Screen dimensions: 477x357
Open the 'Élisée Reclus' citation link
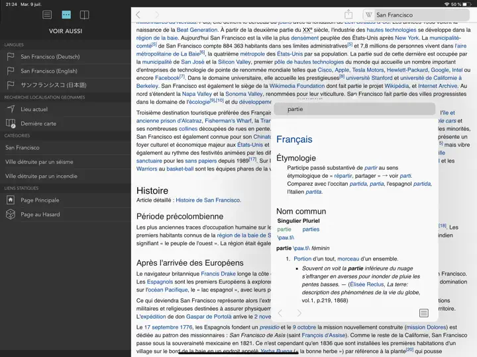point(367,284)
